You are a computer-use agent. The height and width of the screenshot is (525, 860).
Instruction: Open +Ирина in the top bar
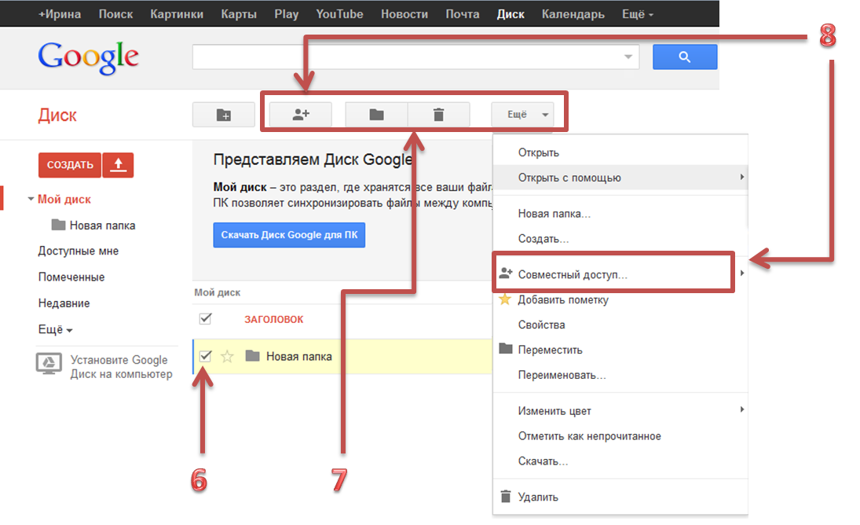tap(59, 14)
